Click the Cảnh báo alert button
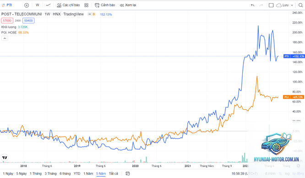The image size is (305, 178). [x=105, y=5]
